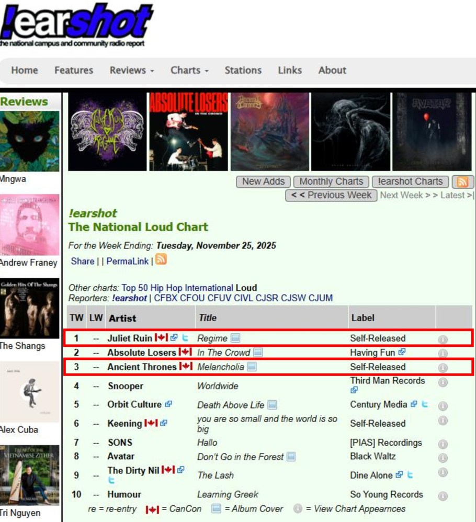The width and height of the screenshot is (476, 522).
Task: Click the orange RSS feed icon beside Share and PermaLink
Action: 161,259
